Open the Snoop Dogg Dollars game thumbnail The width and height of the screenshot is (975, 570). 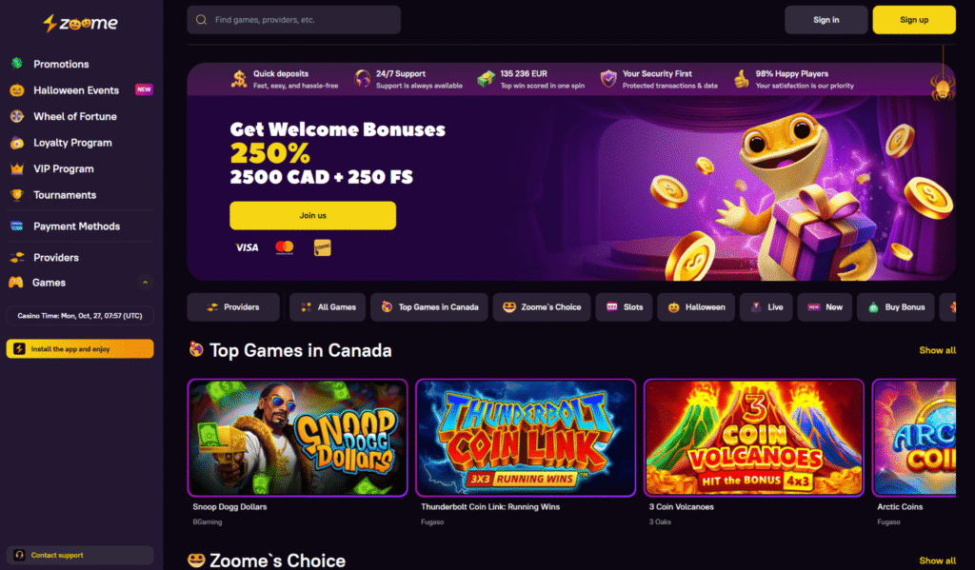pos(297,438)
